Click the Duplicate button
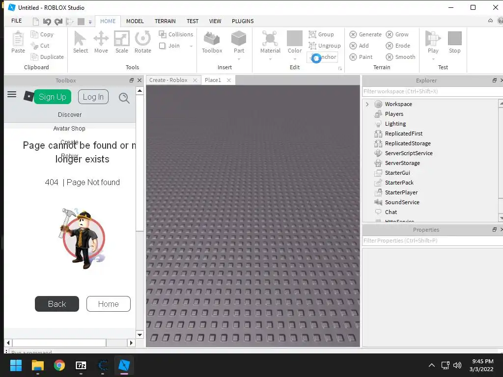This screenshot has width=503, height=377. click(47, 57)
